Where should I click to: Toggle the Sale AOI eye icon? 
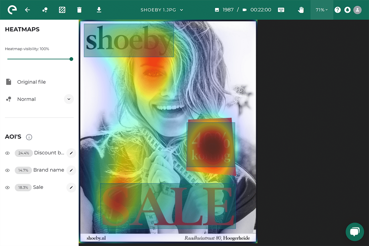tap(8, 187)
